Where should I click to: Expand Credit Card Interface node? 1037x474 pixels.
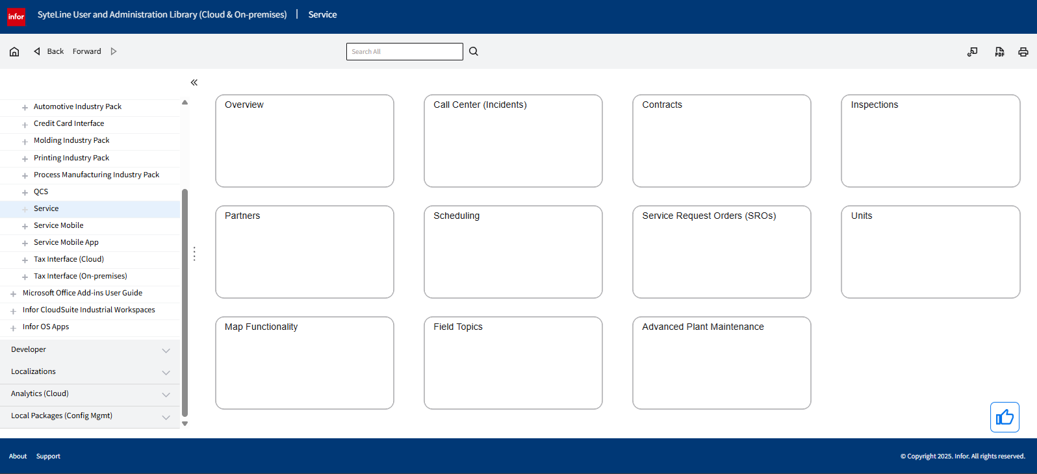[25, 125]
